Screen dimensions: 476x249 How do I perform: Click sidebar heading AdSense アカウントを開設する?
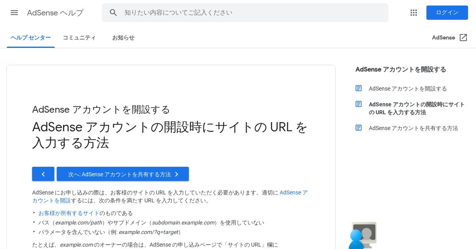(401, 70)
